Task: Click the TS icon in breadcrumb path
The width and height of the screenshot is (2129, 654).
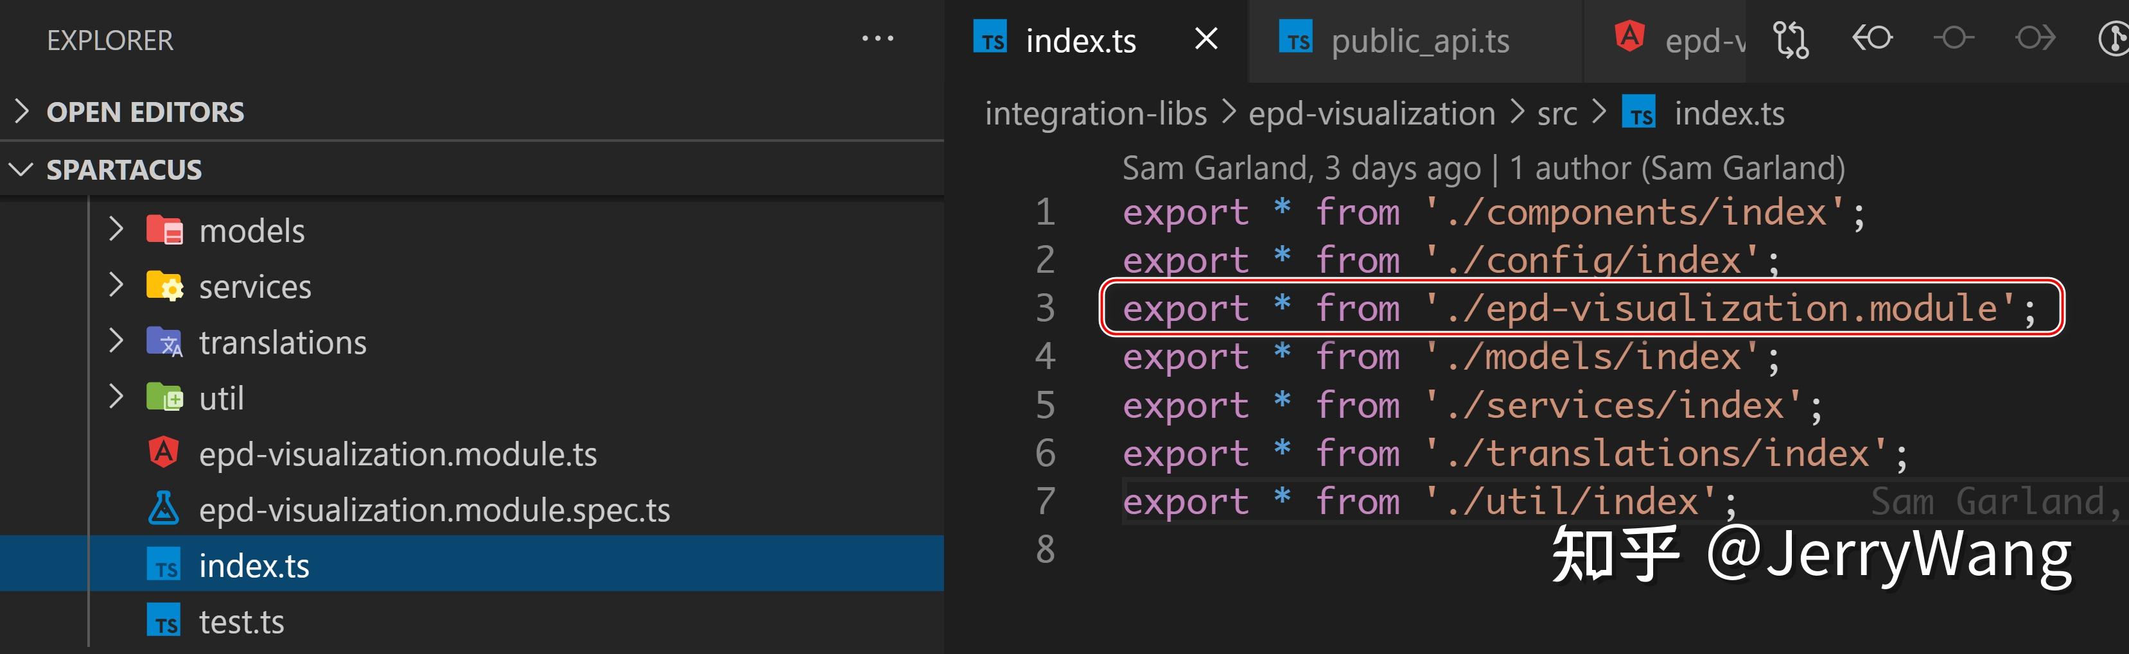Action: (1638, 112)
